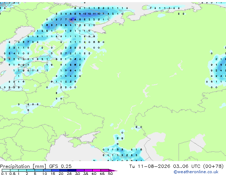
Task: Click the 10–15 mm legend color box
Action: [47, 170]
